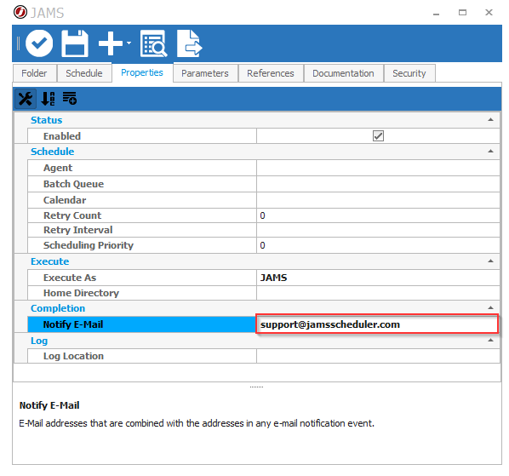509x476 pixels.
Task: Collapse the Completion section
Action: [490, 307]
